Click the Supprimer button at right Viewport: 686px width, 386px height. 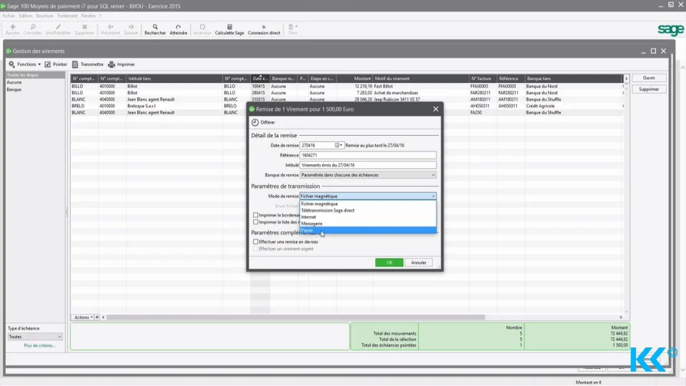649,89
